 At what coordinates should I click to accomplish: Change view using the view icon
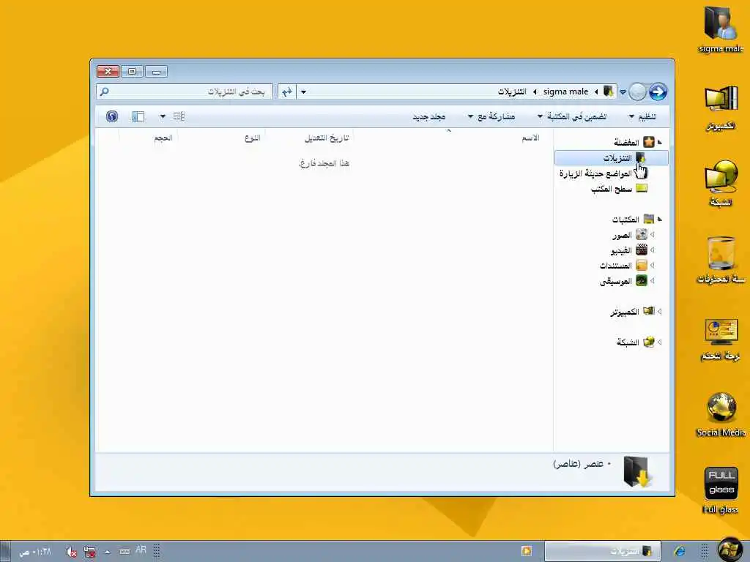(179, 116)
